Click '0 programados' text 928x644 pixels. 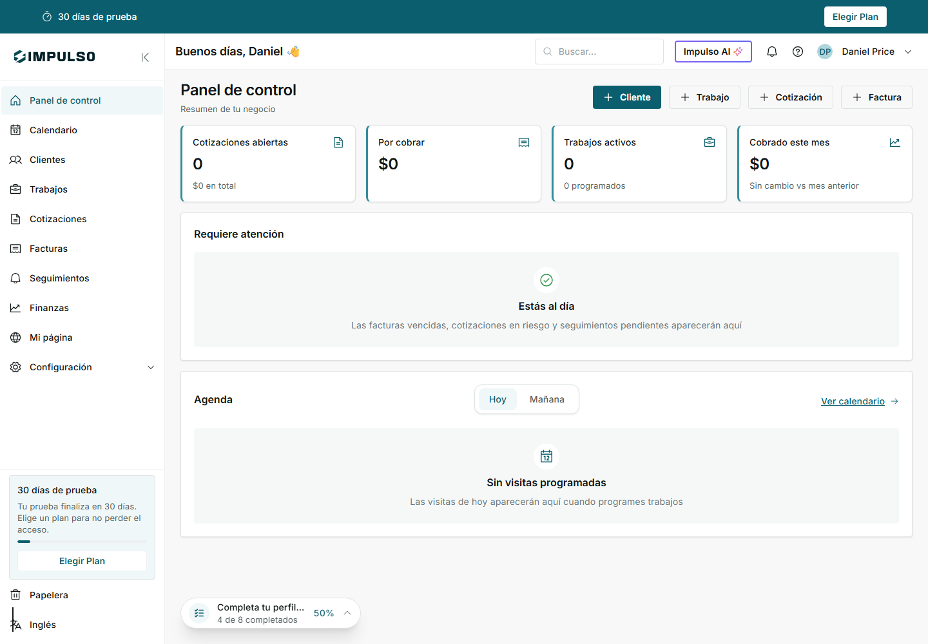(x=594, y=185)
